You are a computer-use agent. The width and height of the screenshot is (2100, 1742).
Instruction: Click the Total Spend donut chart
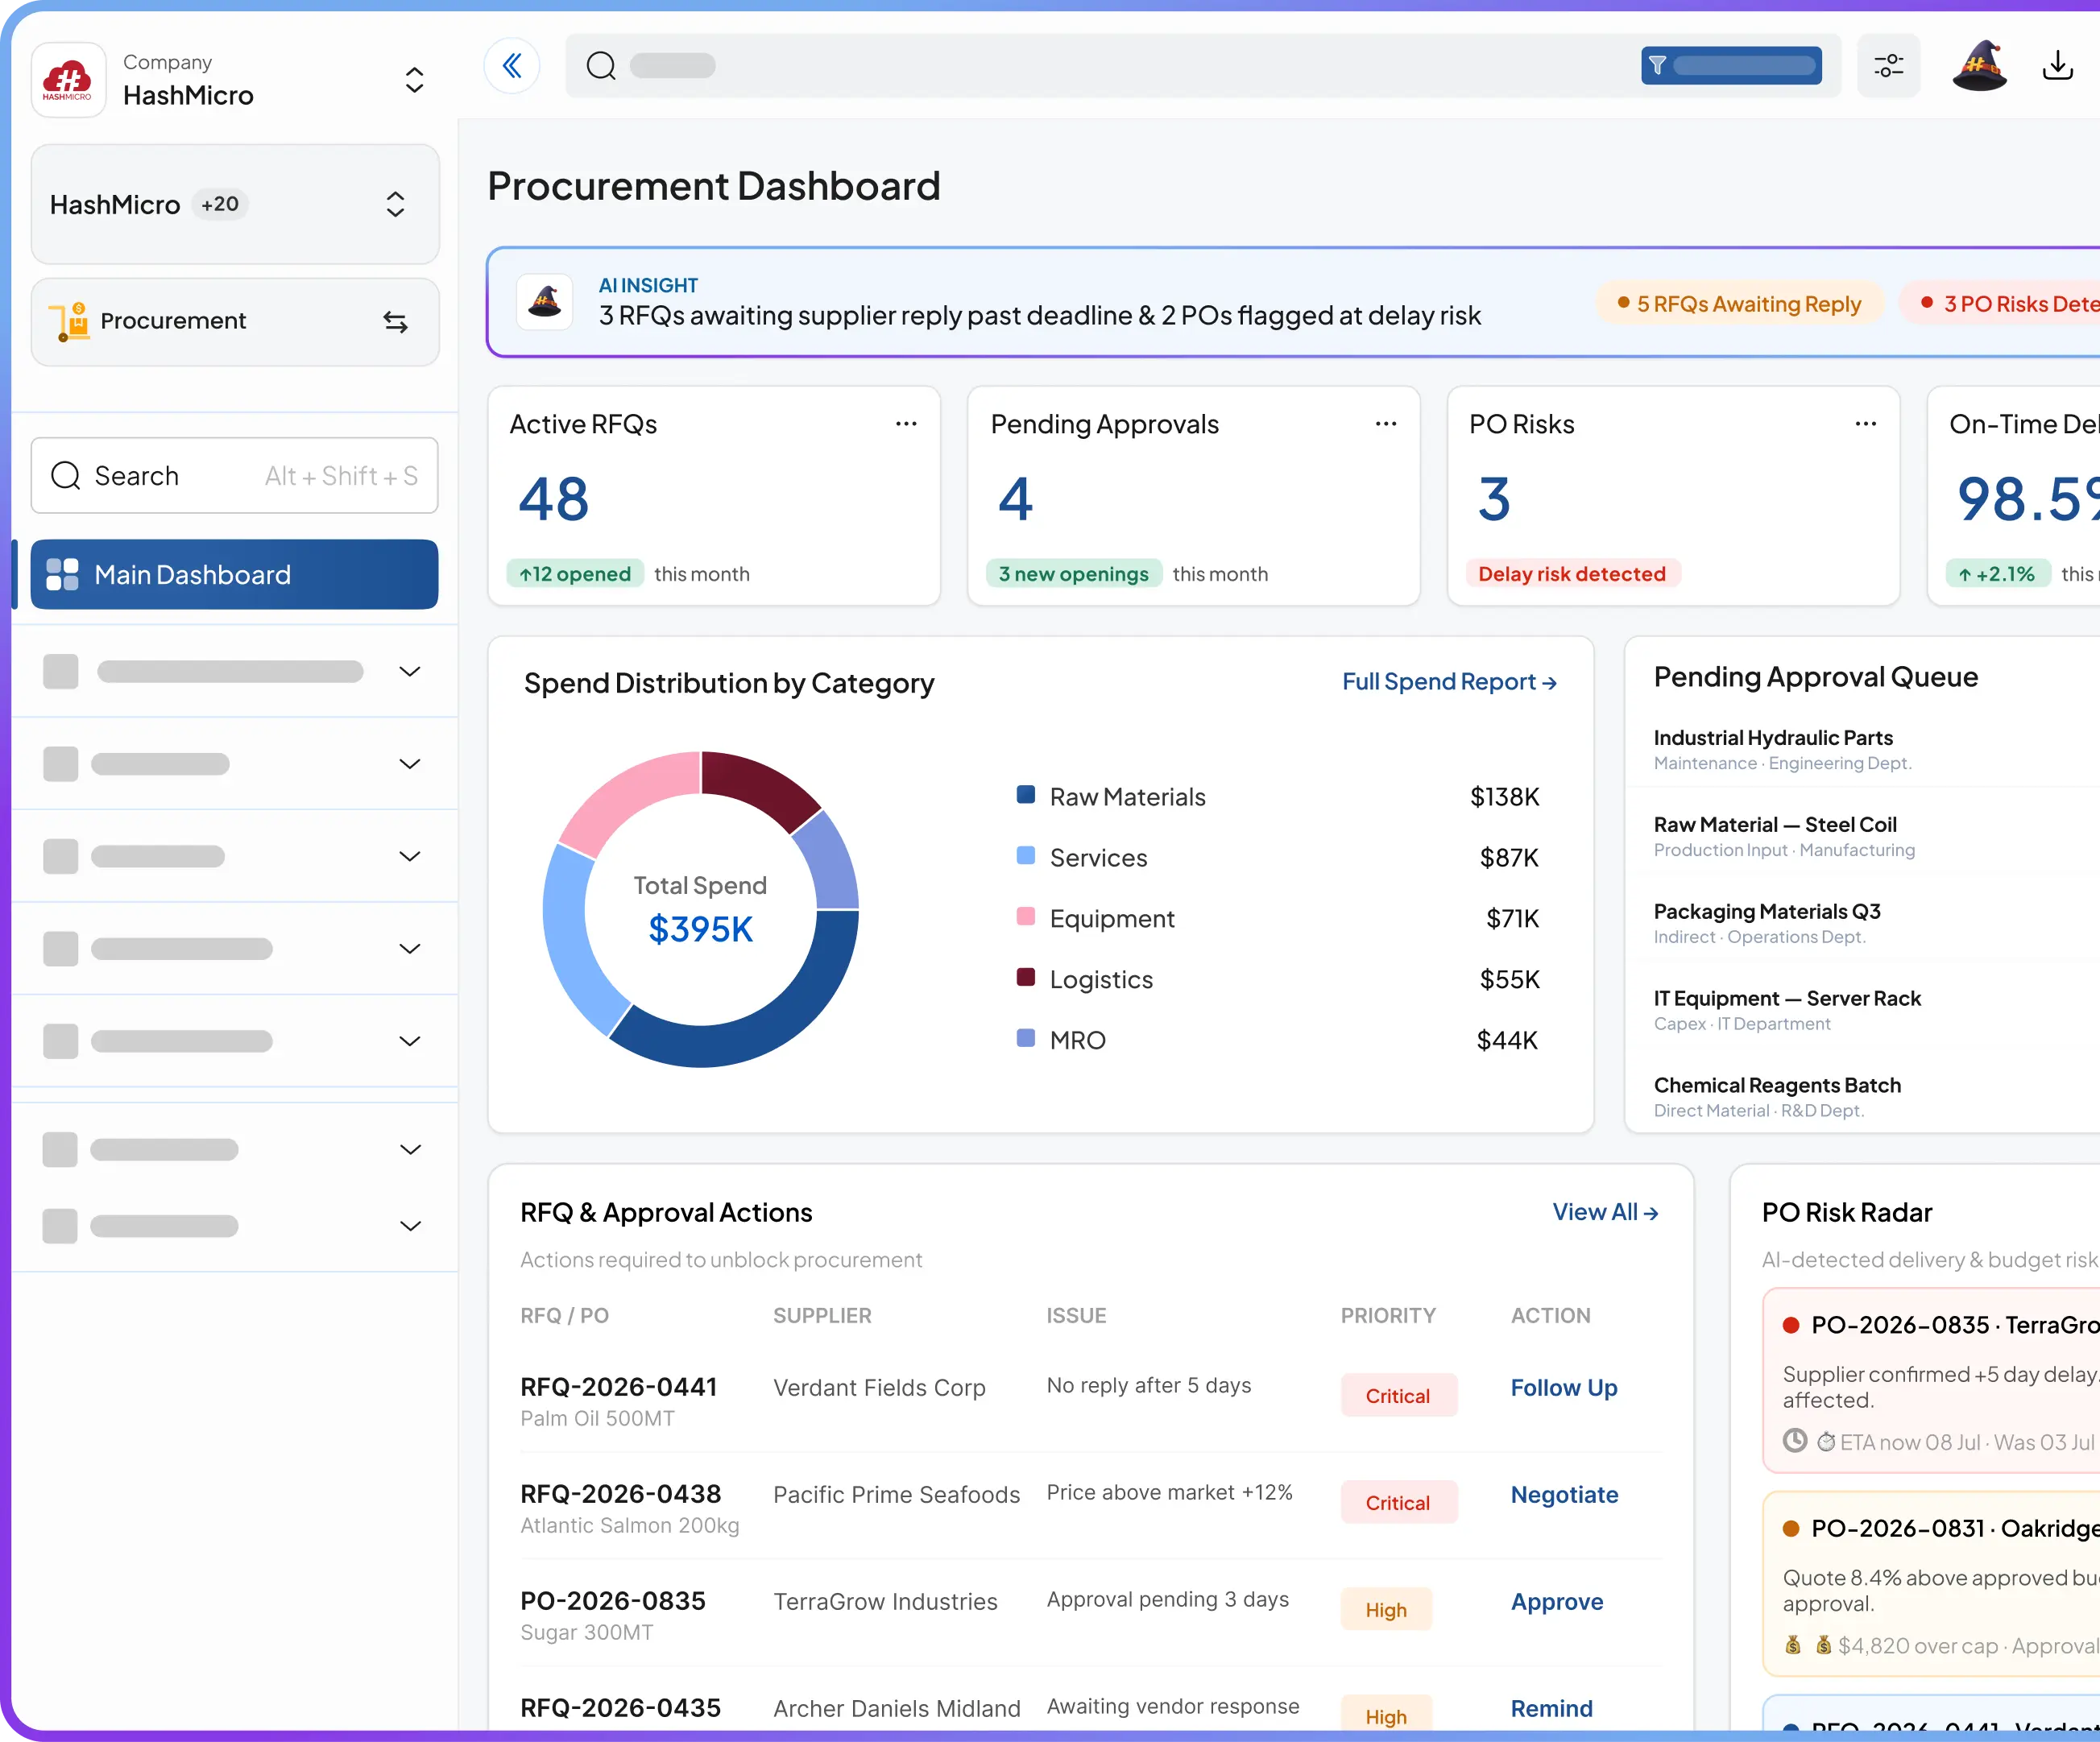(x=700, y=909)
